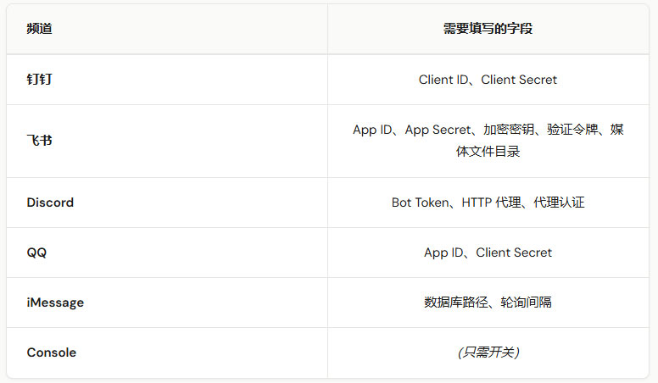Image resolution: width=658 pixels, height=383 pixels.
Task: Click "Client Secret" in the 钉钉 row
Action: [519, 80]
